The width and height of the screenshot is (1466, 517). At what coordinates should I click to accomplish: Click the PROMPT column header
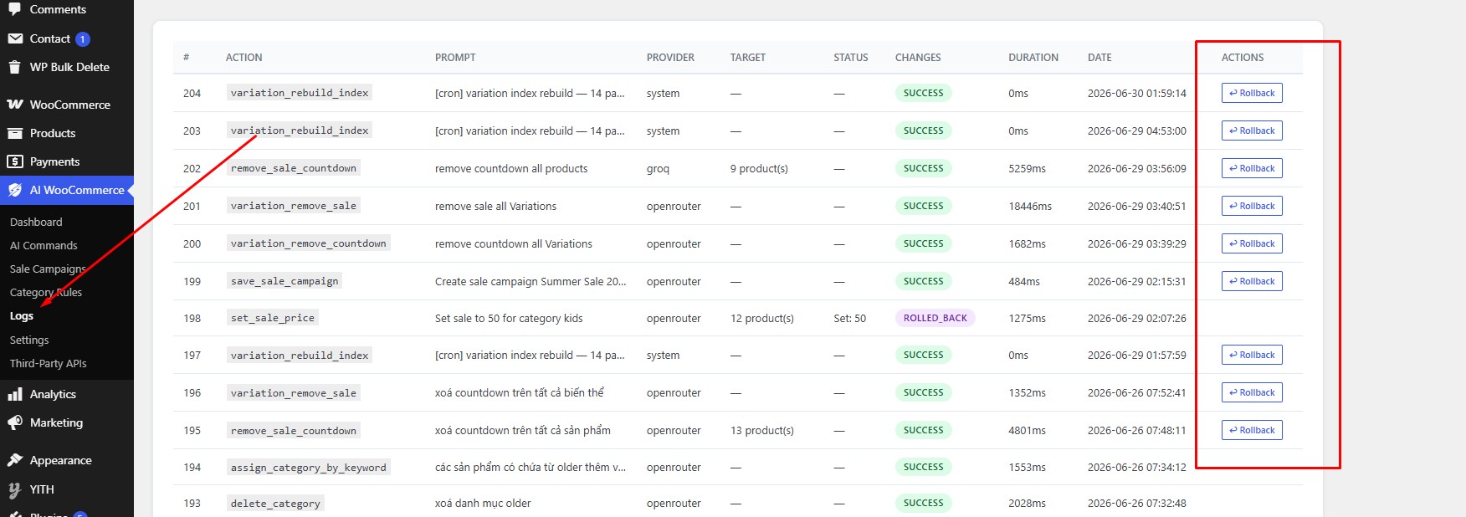point(455,58)
